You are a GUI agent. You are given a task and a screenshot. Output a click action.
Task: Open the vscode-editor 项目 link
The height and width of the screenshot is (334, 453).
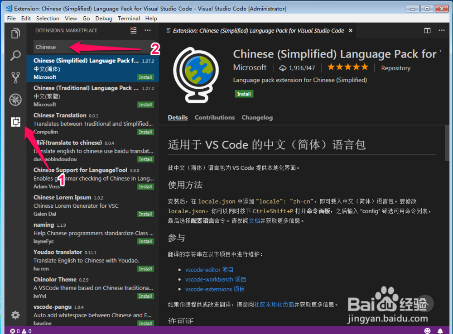(x=209, y=270)
